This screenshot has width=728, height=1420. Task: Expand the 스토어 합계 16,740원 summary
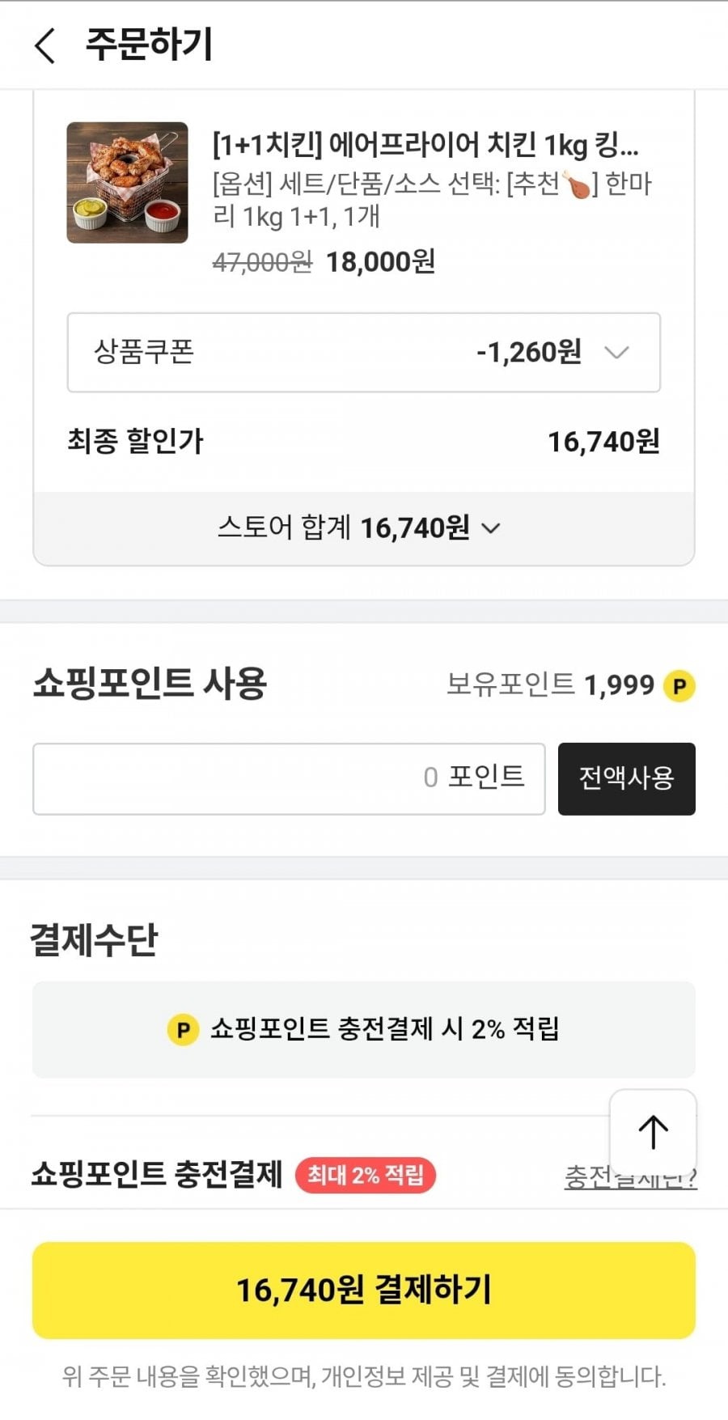tap(360, 528)
